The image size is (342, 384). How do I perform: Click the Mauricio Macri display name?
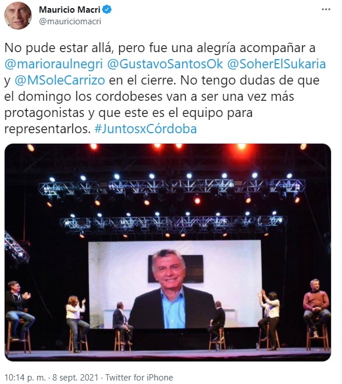[69, 9]
